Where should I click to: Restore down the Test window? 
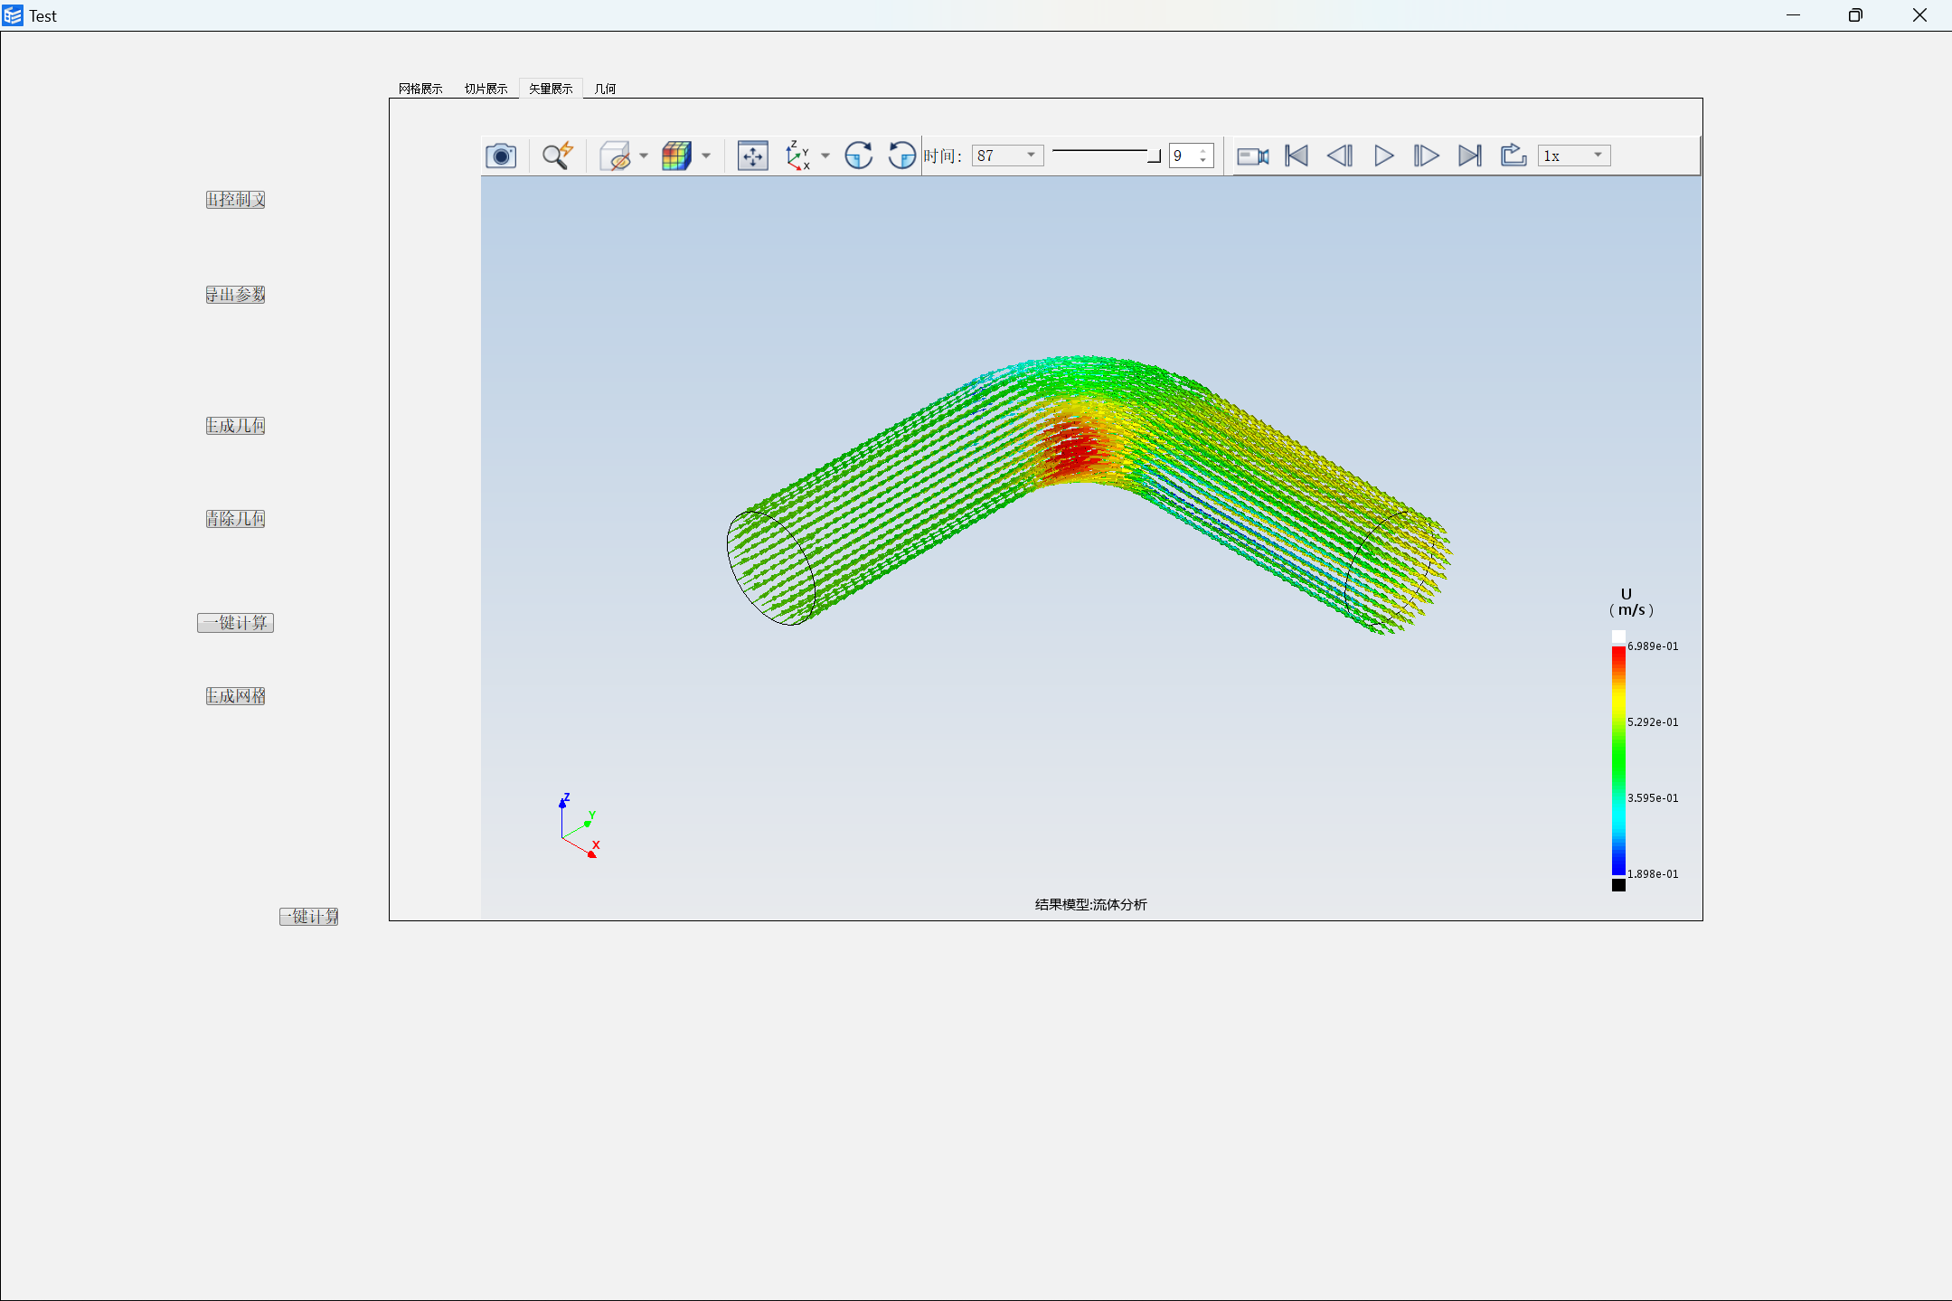point(1855,15)
